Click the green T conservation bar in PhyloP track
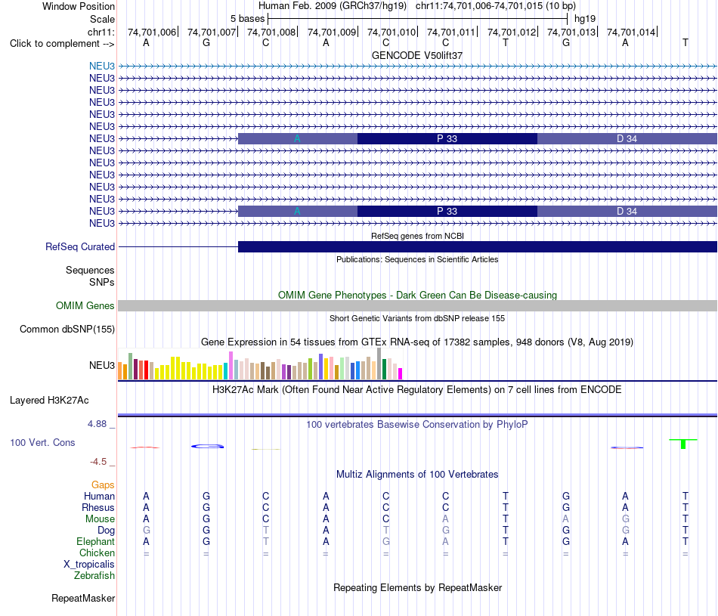Screen dimensions: 718x616 (x=683, y=444)
